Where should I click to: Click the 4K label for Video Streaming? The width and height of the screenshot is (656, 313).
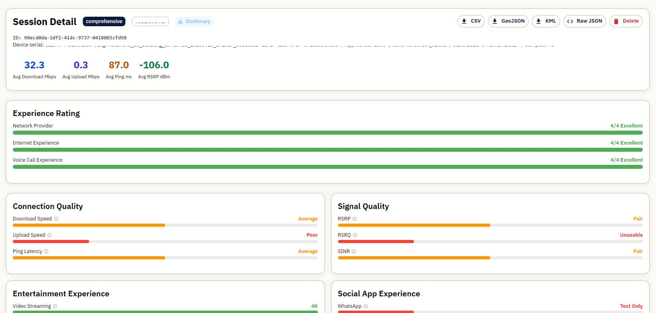314,306
